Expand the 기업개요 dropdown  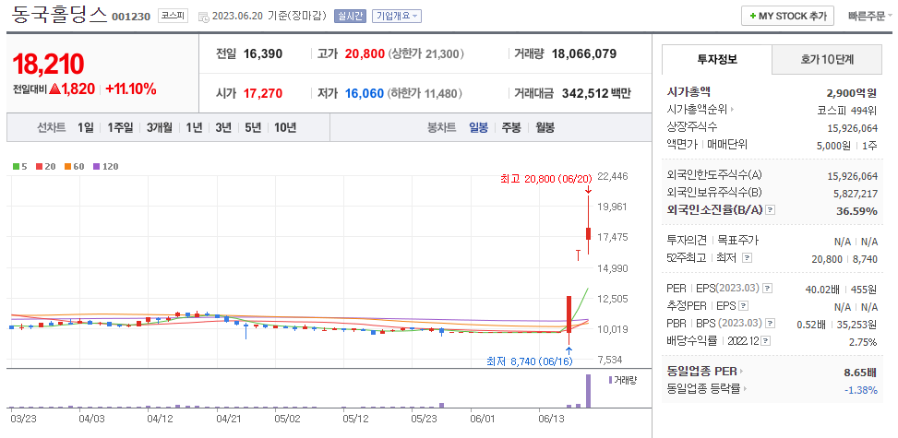[396, 16]
